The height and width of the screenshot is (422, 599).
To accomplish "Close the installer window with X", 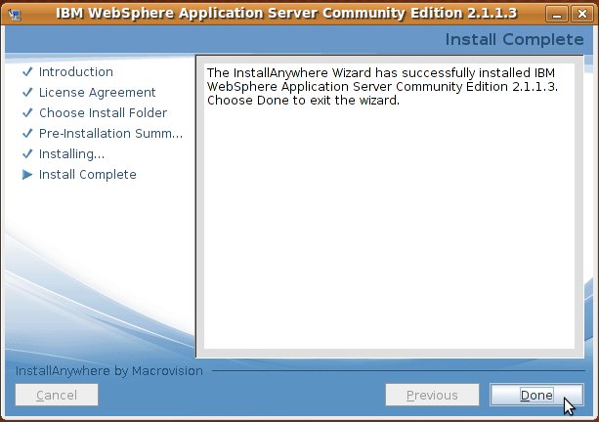I will click(x=583, y=13).
